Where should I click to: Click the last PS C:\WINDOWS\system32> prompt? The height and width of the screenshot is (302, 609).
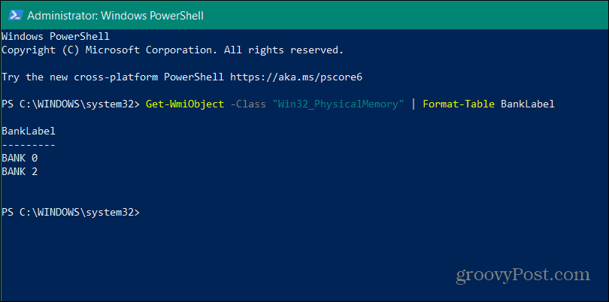tap(70, 213)
